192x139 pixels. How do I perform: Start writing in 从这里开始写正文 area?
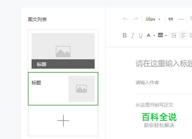[x=154, y=105]
